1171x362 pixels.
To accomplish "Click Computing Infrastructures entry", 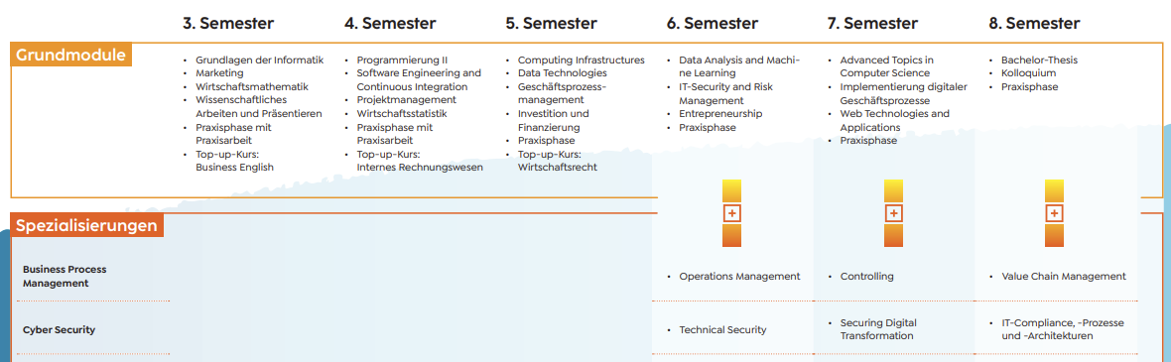I will point(581,60).
